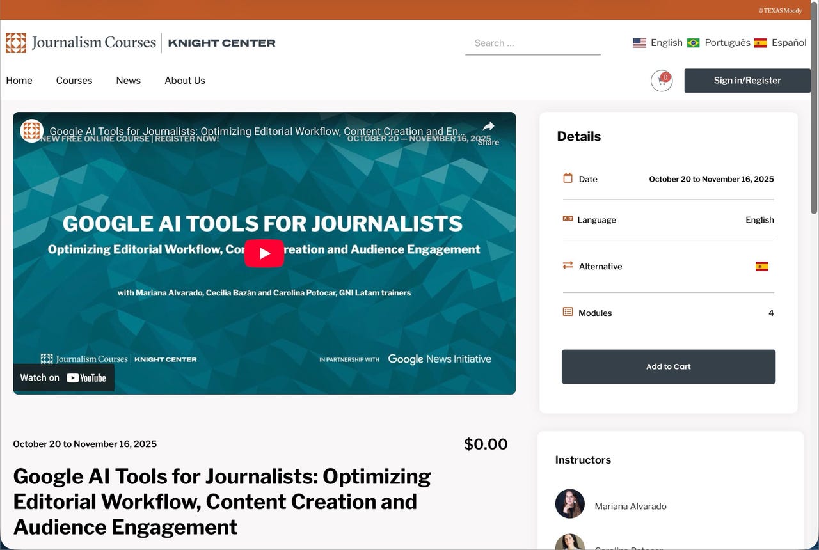Play the YouTube course video
This screenshot has height=550, width=819.
tap(264, 253)
